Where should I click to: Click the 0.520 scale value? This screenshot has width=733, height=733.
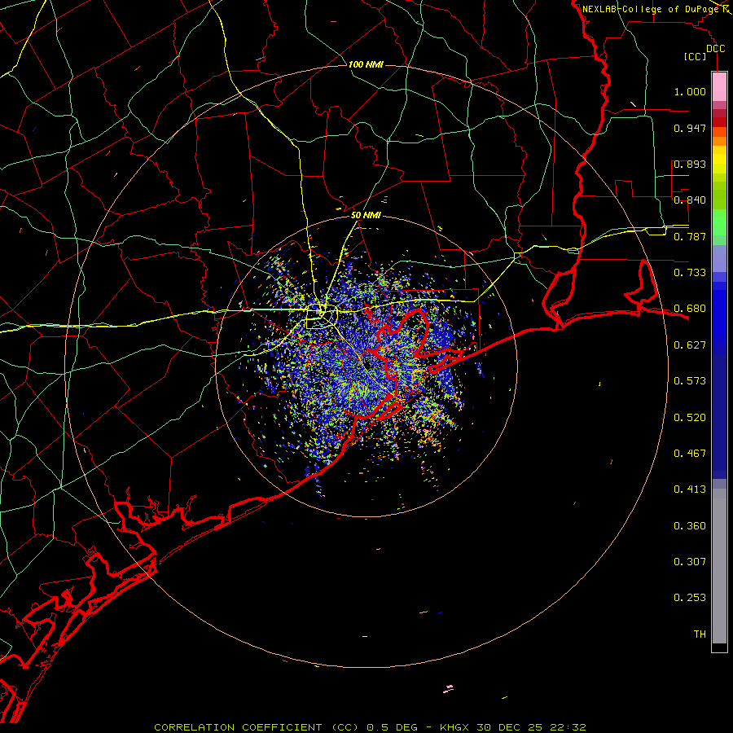tap(690, 418)
